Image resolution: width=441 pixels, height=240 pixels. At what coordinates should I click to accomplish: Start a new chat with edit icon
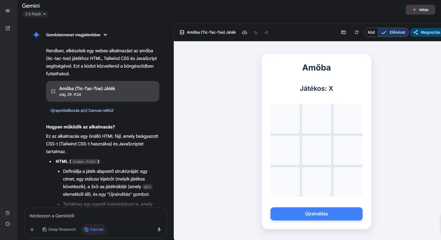[8, 28]
